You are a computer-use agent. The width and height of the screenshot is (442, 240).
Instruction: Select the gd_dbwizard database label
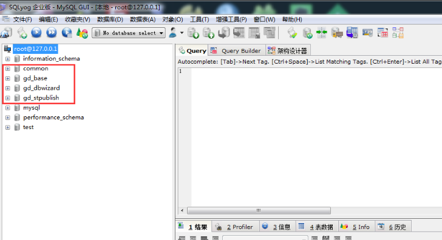(41, 88)
